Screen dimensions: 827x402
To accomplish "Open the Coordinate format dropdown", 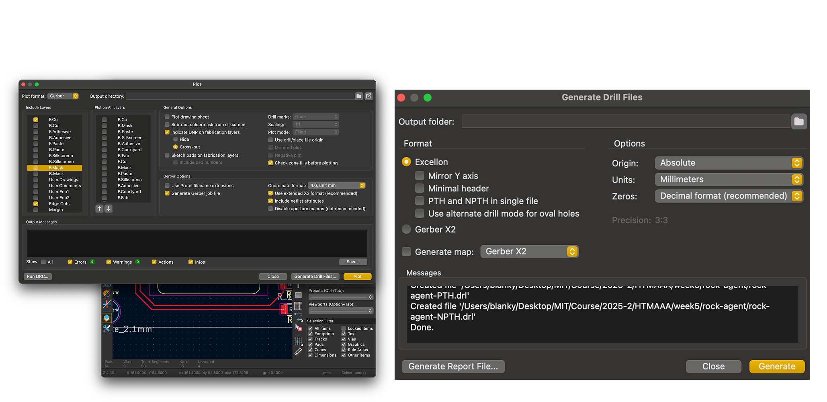I will pos(336,185).
